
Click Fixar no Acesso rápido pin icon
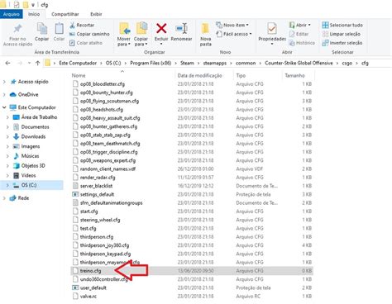click(17, 29)
